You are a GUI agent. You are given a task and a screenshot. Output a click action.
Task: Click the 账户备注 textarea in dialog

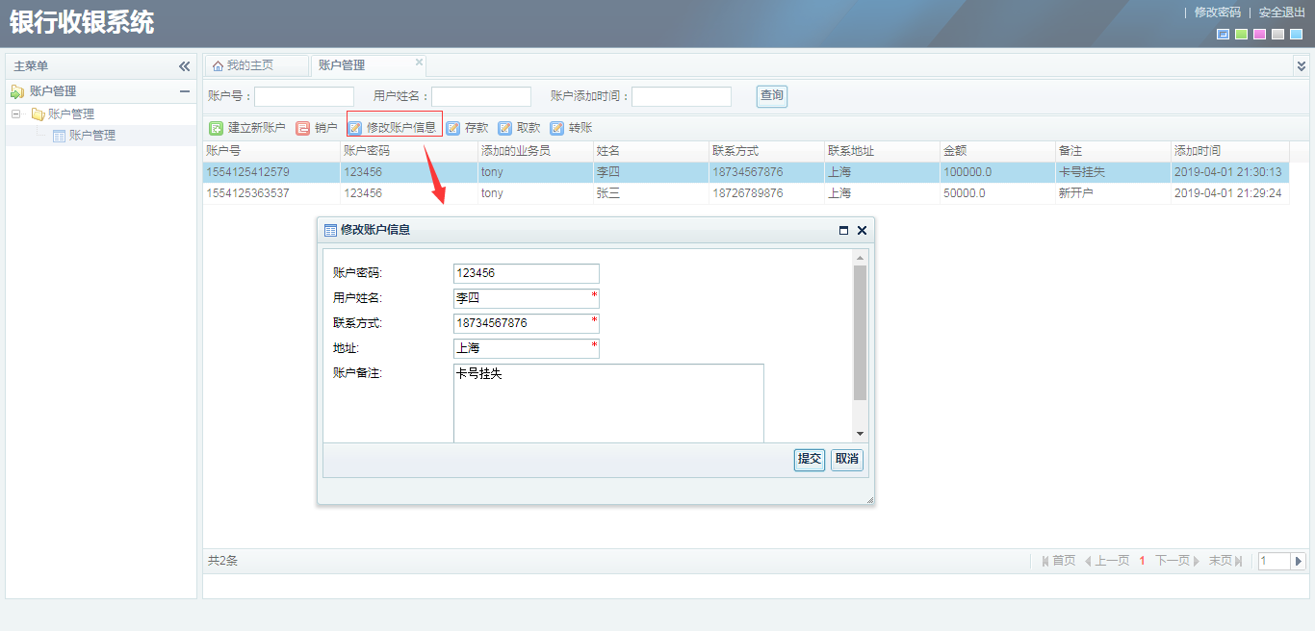coord(608,403)
